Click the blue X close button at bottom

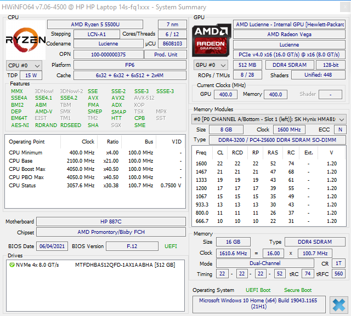pos(339,305)
